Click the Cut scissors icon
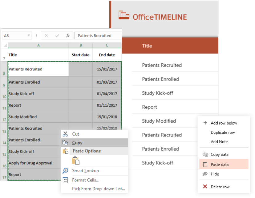 click(x=65, y=134)
